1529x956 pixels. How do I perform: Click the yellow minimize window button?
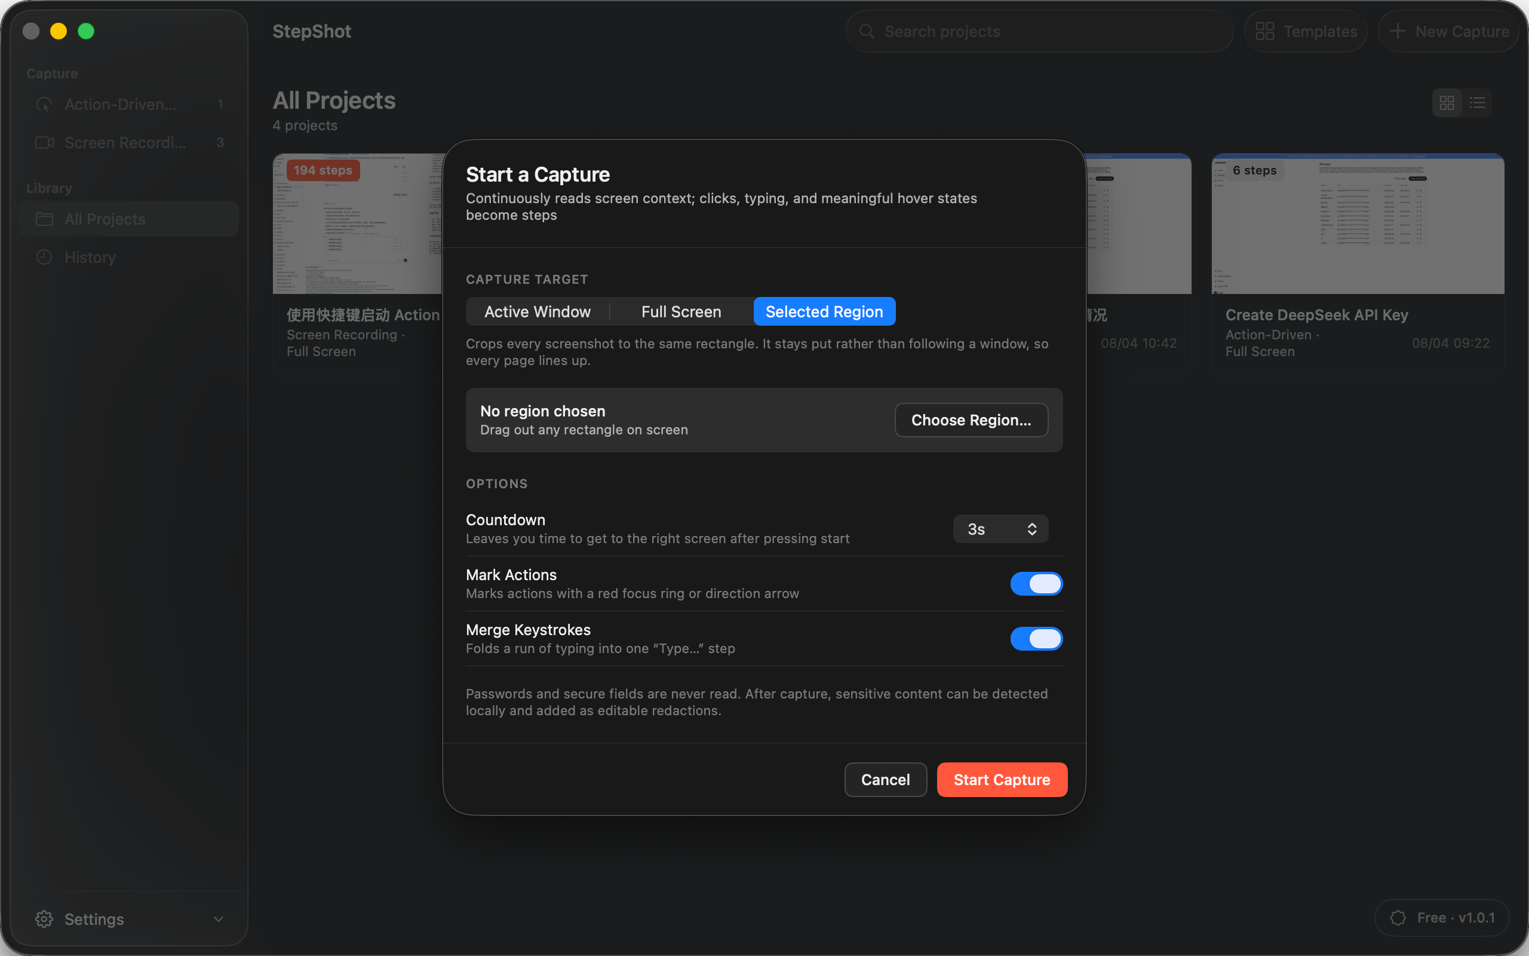coord(59,31)
